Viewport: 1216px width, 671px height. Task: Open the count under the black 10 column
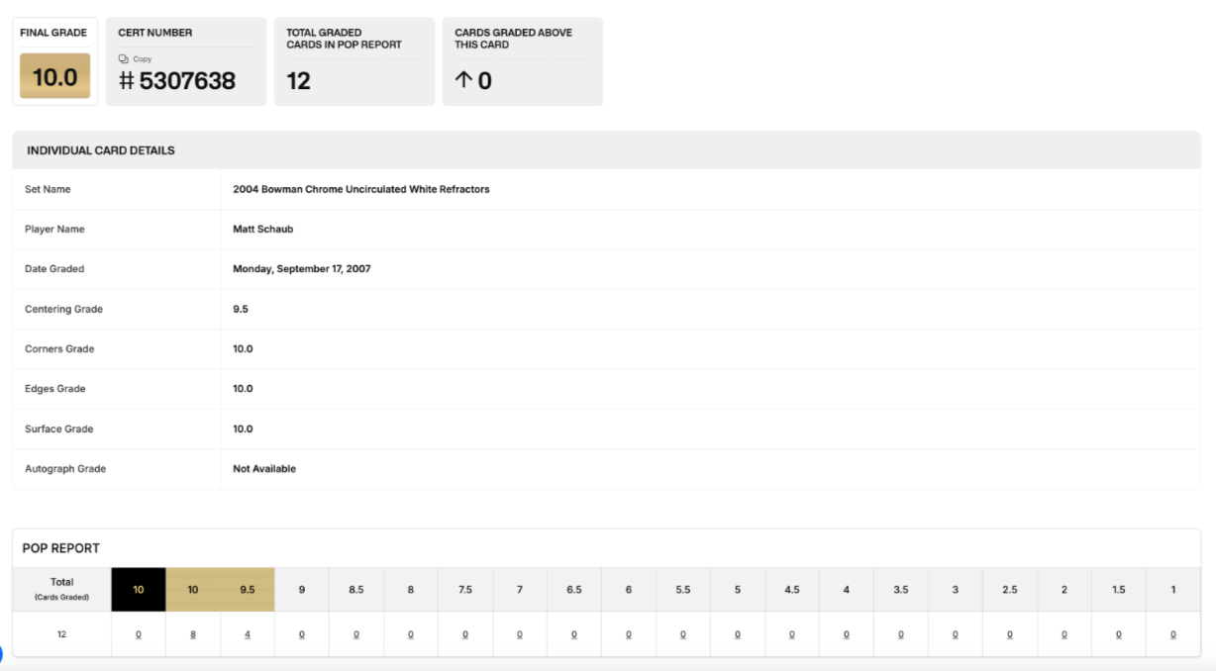[x=139, y=634]
